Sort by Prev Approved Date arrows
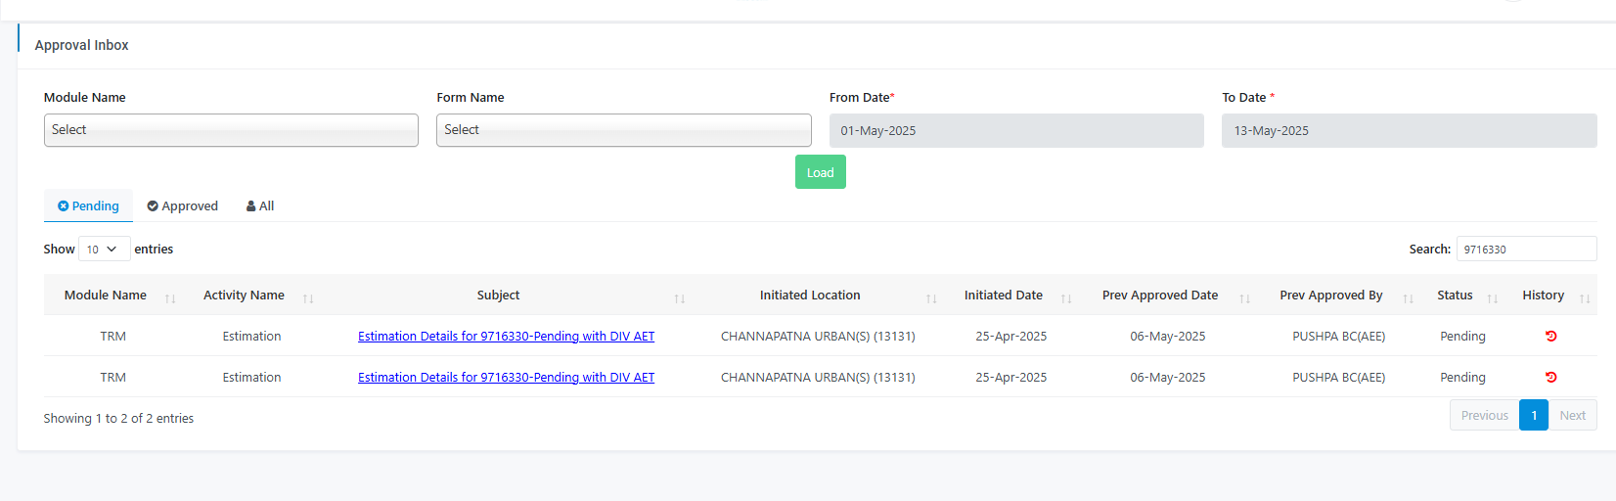 point(1245,298)
